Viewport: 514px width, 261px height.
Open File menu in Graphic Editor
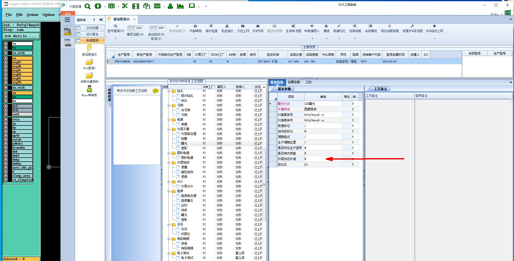pos(9,15)
